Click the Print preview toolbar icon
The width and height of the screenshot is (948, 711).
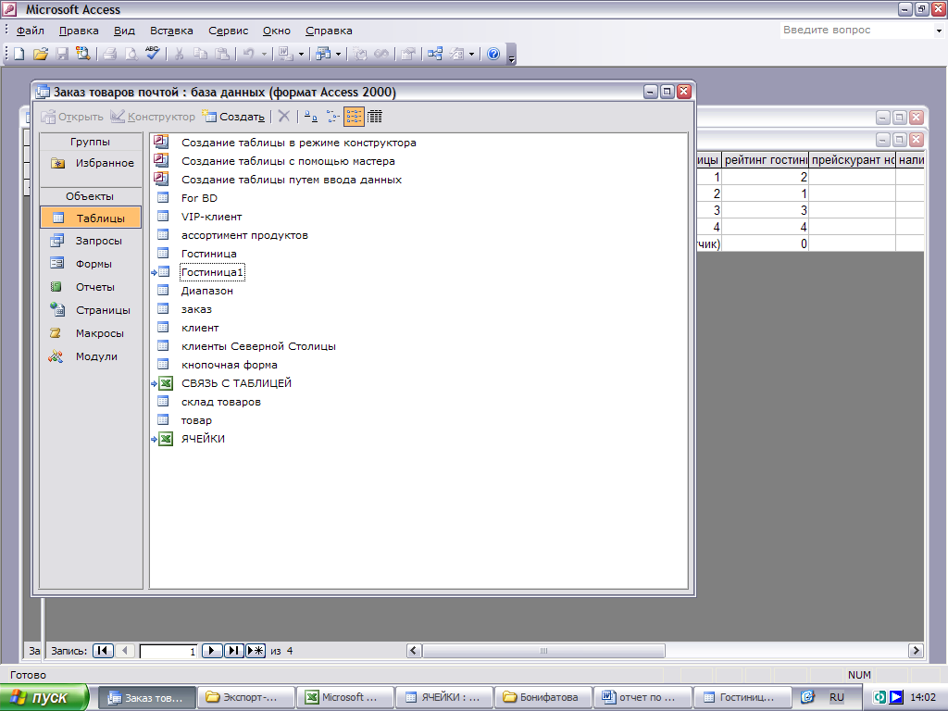[x=131, y=54]
